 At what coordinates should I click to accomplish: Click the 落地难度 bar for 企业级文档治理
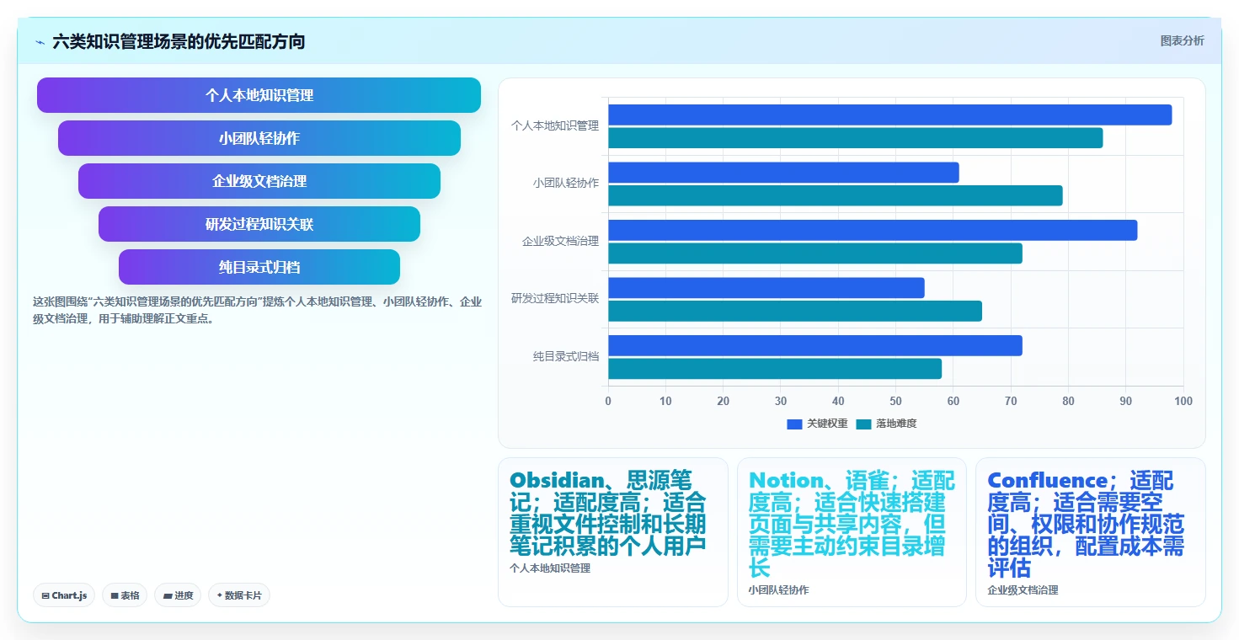click(x=815, y=253)
